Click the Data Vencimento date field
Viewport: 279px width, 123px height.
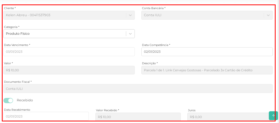point(69,52)
